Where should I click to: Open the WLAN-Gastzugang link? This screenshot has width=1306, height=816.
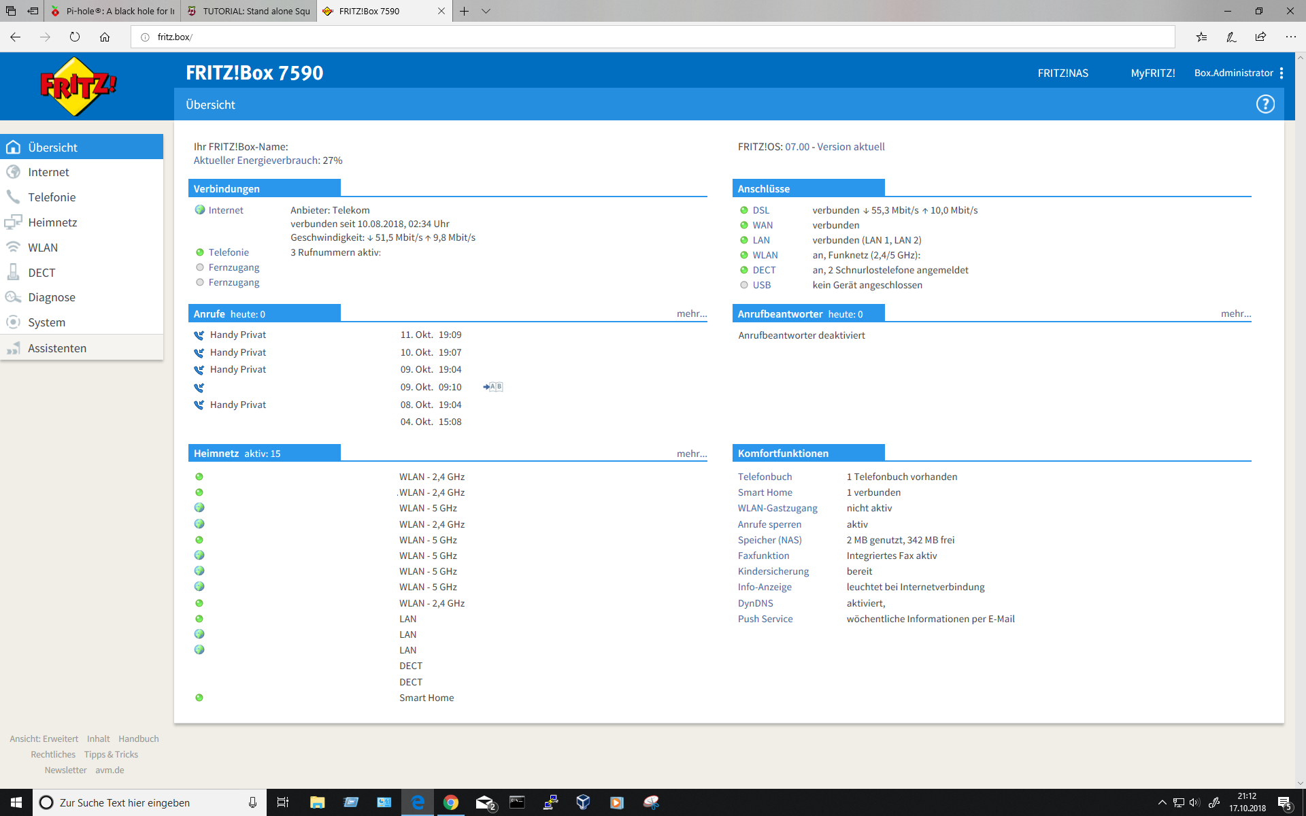pos(777,508)
